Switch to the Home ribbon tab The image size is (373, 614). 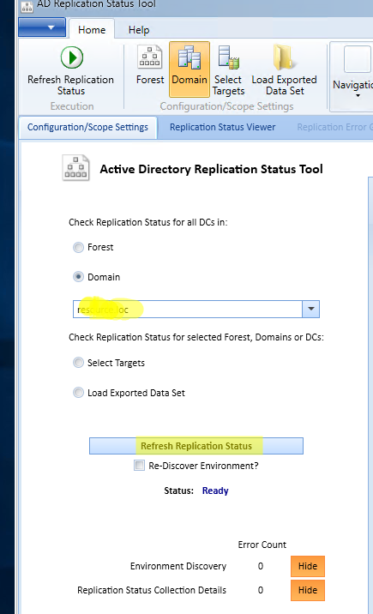pyautogui.click(x=92, y=30)
